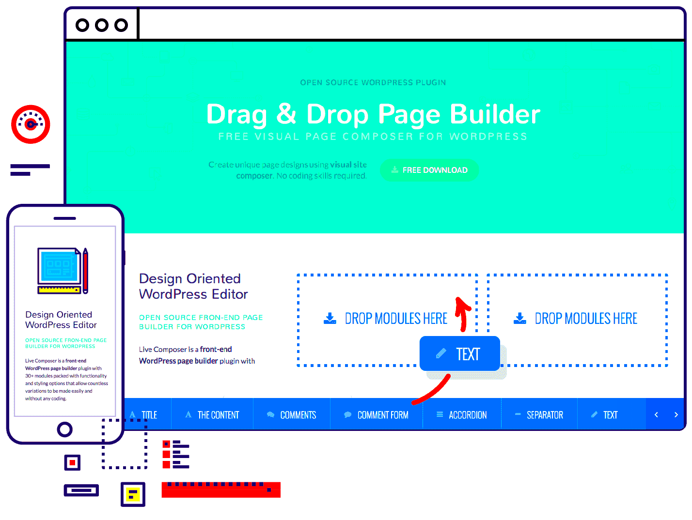
Task: Click the 'Design Oriented WordPress Editor' page heading
Action: [193, 286]
